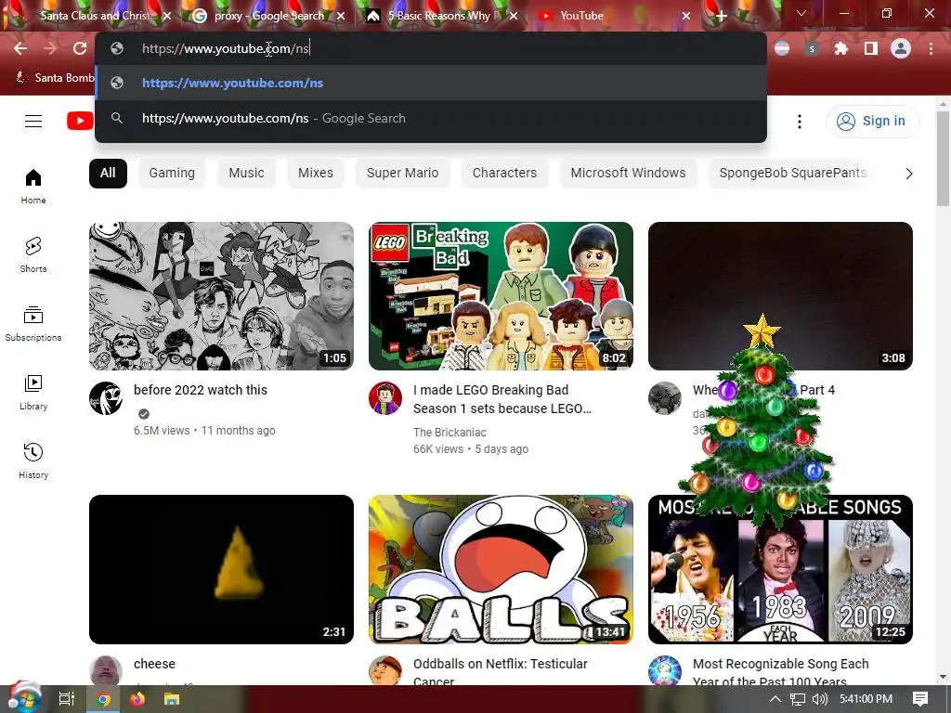Screen dimensions: 951x713
Task: Open 'I made LEGO Breaking Bad' video title
Action: [502, 399]
